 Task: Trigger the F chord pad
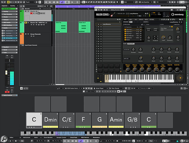pyautogui.click(x=83, y=120)
